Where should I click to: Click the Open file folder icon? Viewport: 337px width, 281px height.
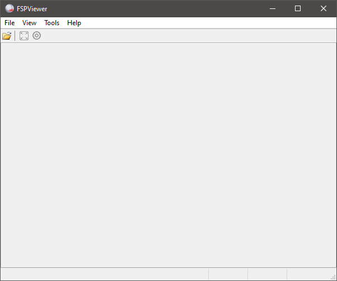[x=7, y=36]
